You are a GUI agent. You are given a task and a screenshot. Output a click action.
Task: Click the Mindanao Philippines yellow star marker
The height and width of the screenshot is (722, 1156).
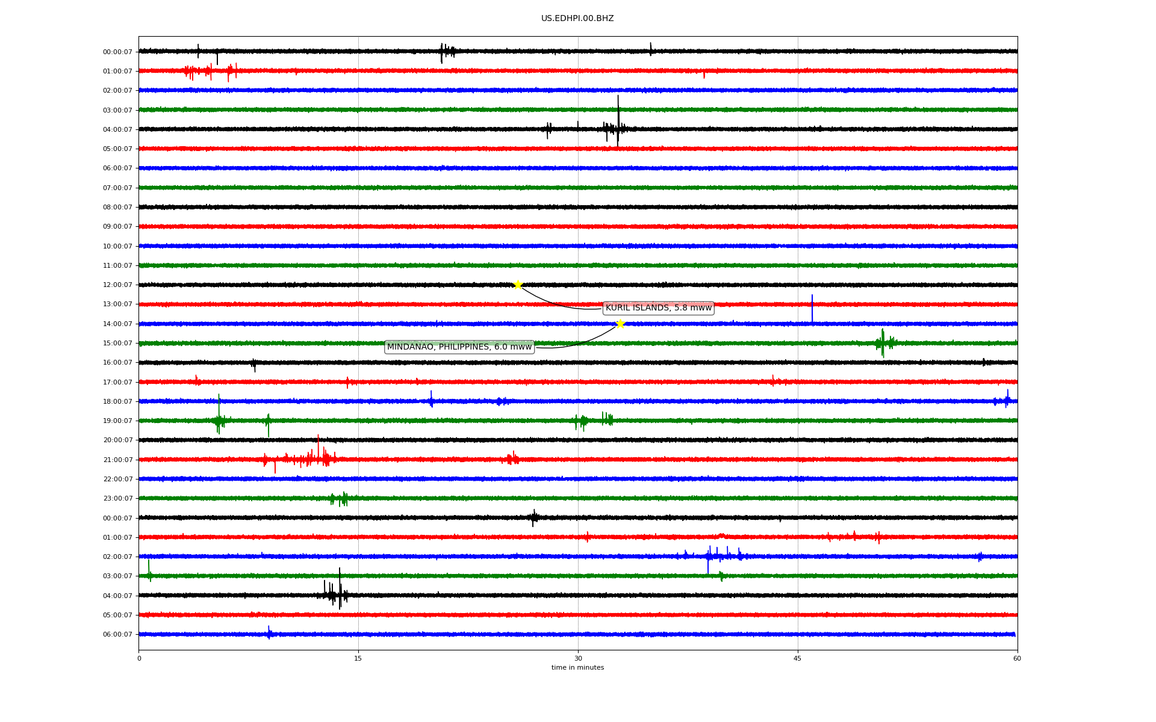coord(620,324)
